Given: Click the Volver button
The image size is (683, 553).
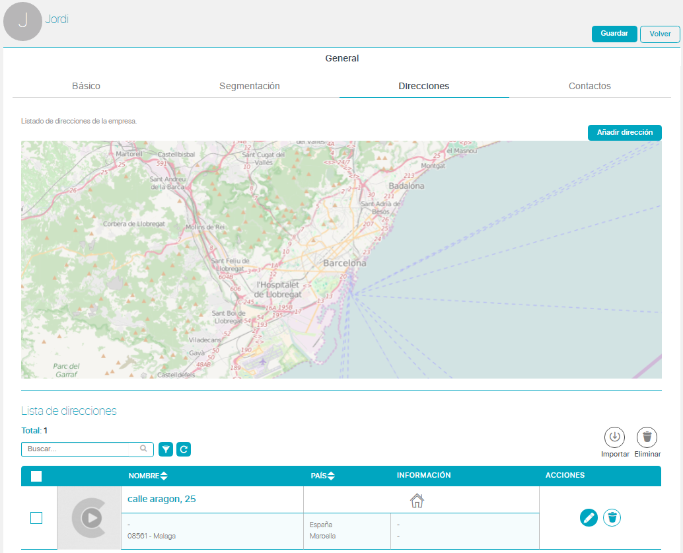Looking at the screenshot, I should tap(659, 34).
